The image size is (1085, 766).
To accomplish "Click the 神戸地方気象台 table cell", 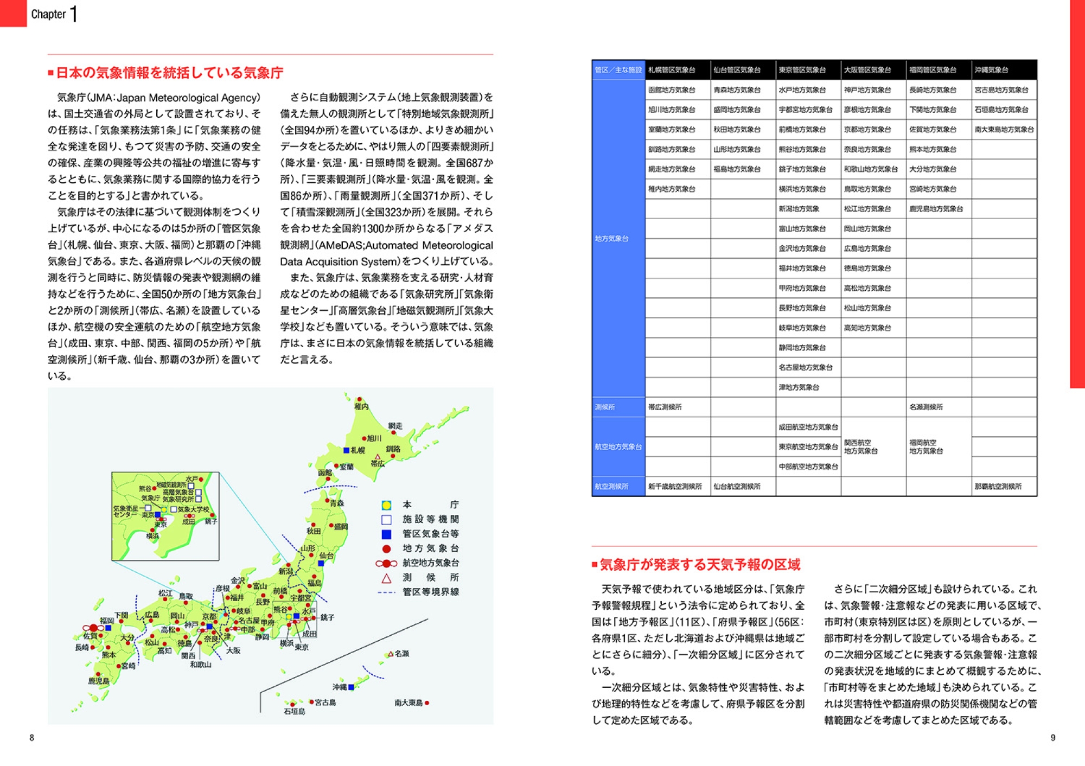I will point(873,90).
